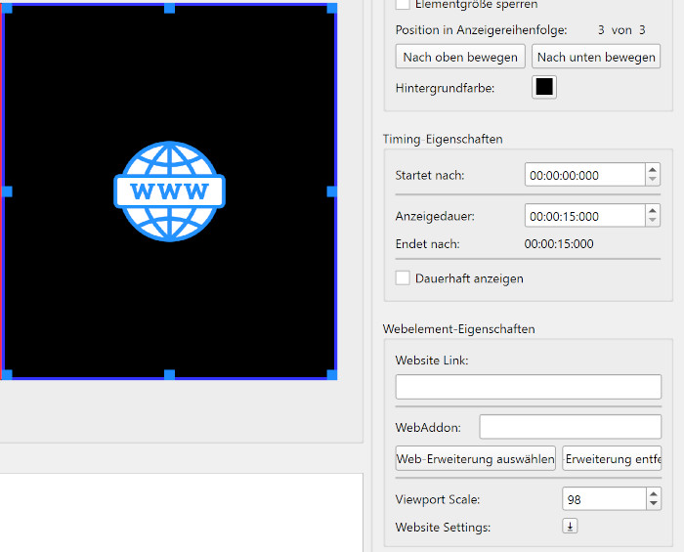Viewport: 684px width, 552px height.
Task: Click the Startet nach time field
Action: pyautogui.click(x=585, y=175)
